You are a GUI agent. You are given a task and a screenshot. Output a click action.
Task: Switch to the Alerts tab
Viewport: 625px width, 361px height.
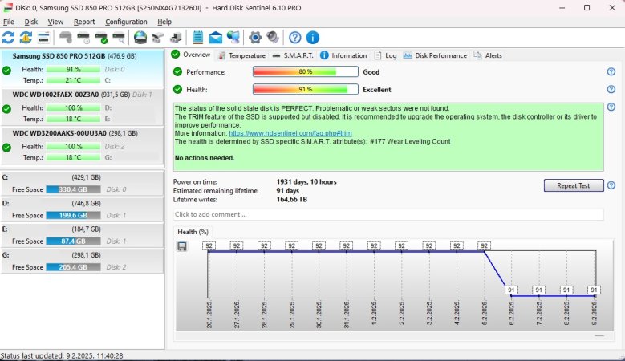[x=488, y=55]
